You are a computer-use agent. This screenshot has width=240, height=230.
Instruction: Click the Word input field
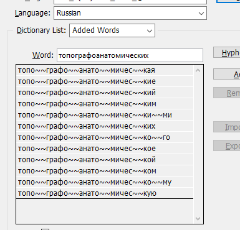click(x=130, y=55)
